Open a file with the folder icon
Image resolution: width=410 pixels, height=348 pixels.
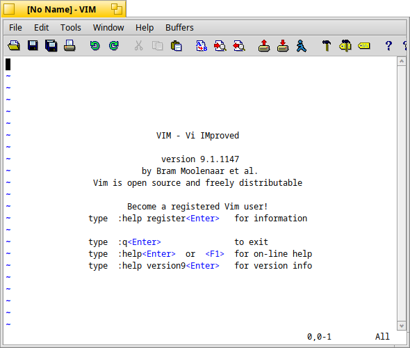click(14, 46)
